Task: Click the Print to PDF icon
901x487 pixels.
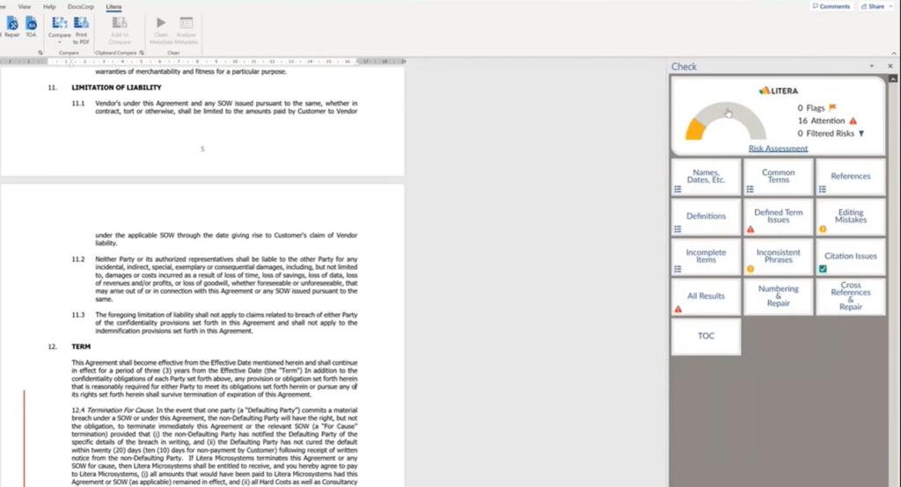Action: pos(81,23)
